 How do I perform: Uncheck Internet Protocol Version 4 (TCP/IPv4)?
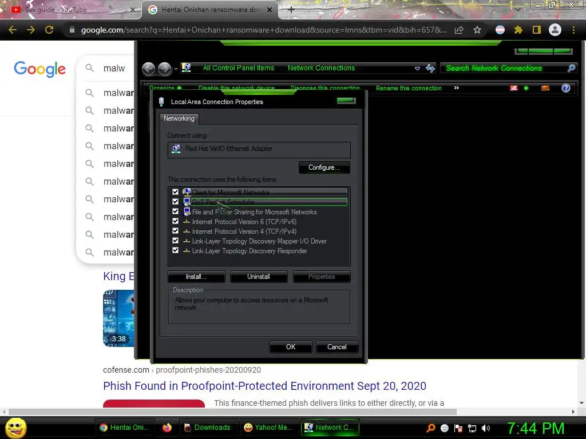[175, 231]
